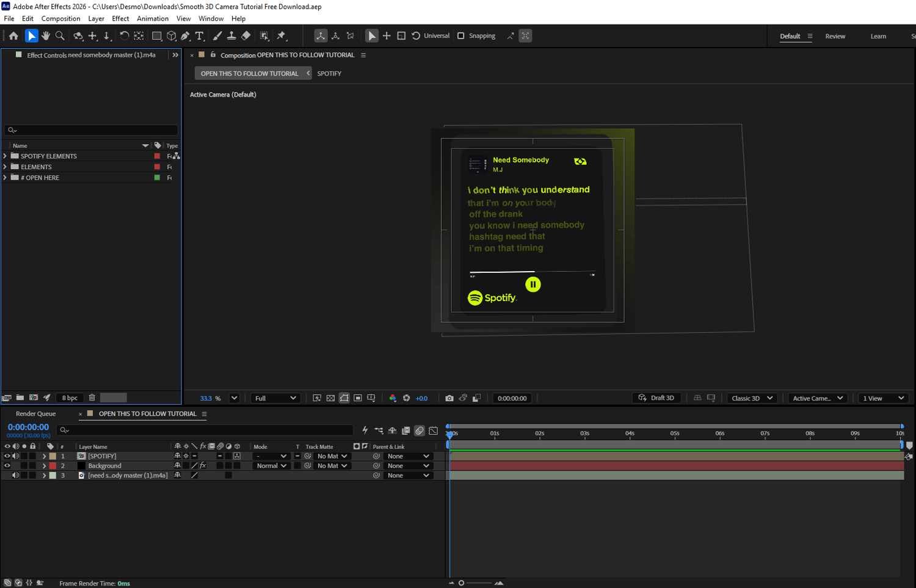This screenshot has height=588, width=916.
Task: Click the Project panel search field
Action: [92, 130]
